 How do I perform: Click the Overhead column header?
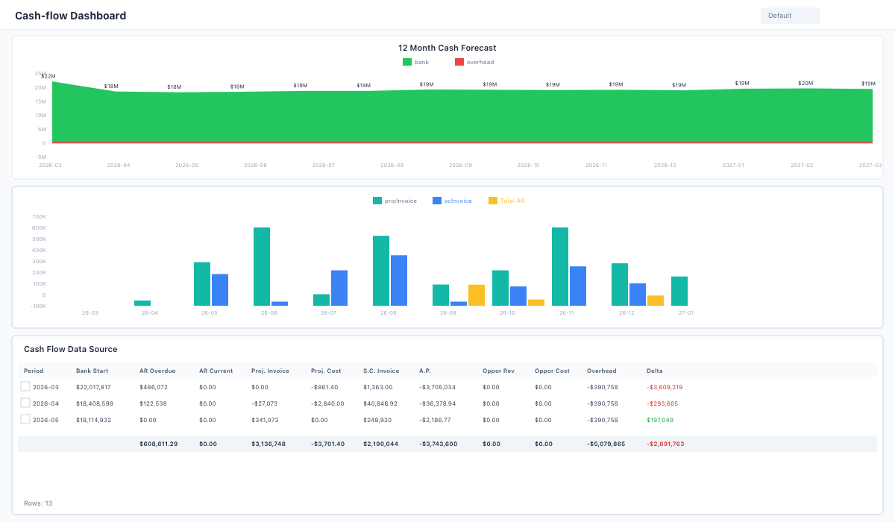tap(601, 371)
